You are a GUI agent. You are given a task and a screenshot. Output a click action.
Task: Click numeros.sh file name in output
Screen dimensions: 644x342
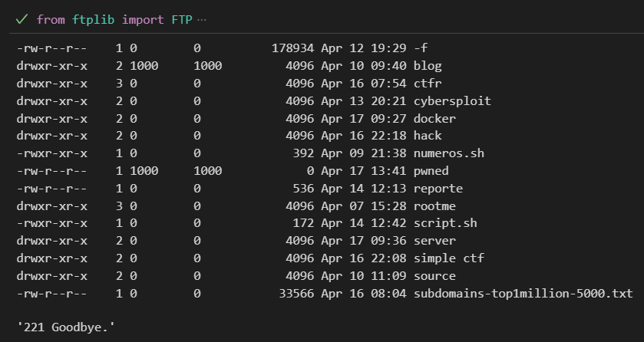(449, 153)
